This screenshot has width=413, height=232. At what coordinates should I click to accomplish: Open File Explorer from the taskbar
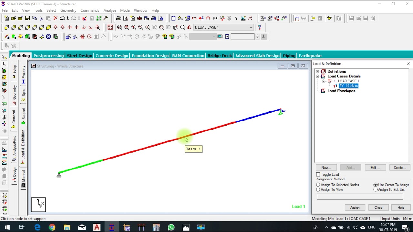tap(67, 227)
